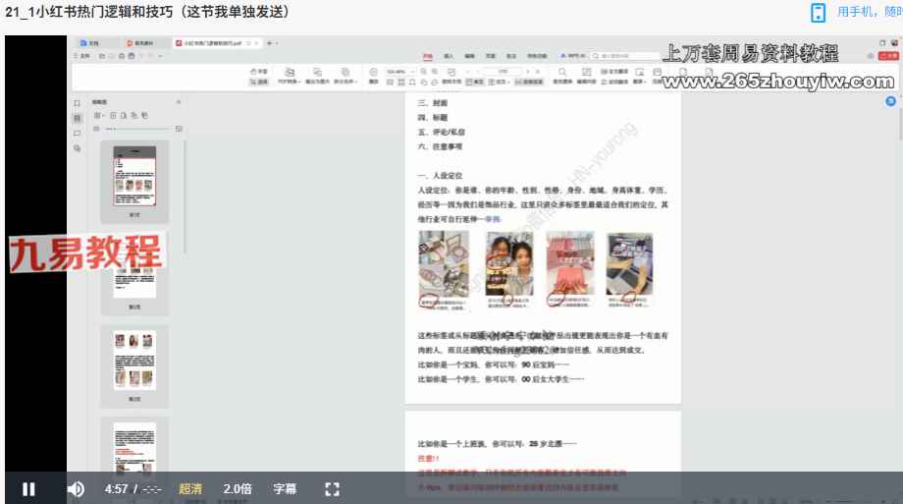
Task: Open the bookmark panel in left sidebar
Action: click(x=78, y=103)
